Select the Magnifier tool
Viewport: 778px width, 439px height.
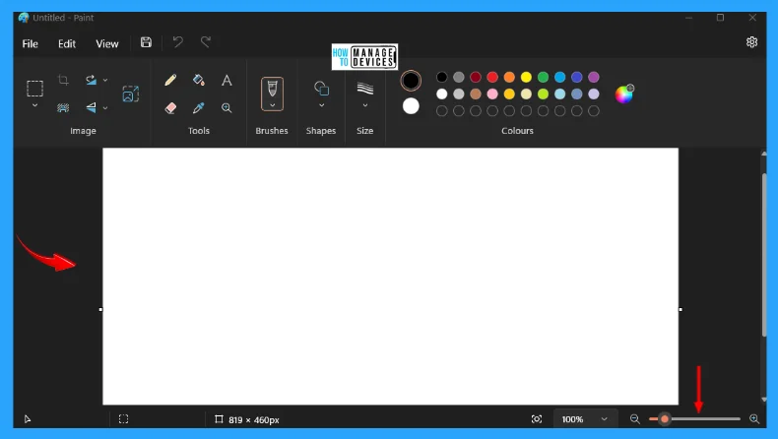click(227, 107)
